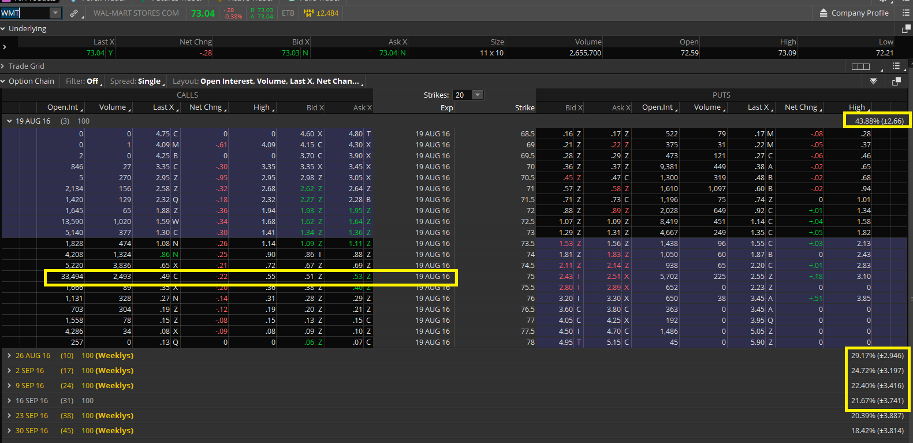Click the calls Bid X column header
The width and height of the screenshot is (913, 443).
315,107
